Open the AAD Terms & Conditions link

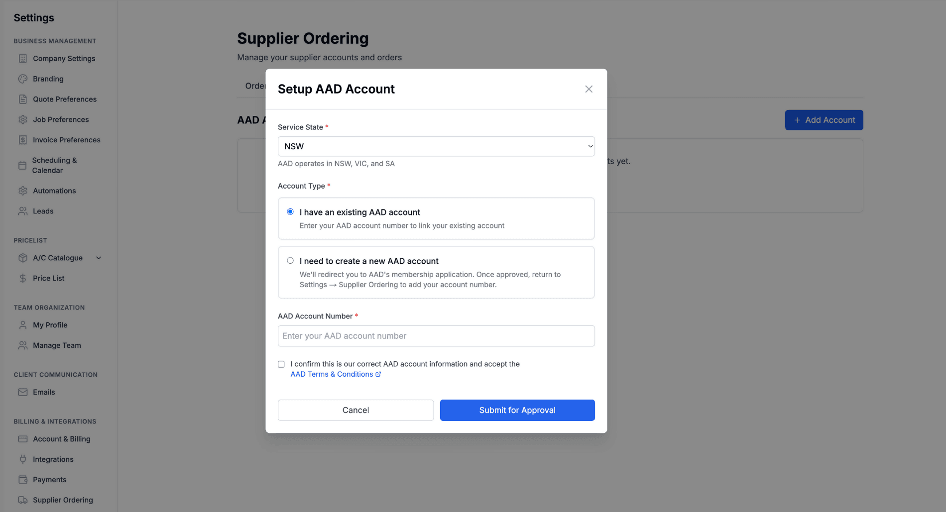(332, 374)
